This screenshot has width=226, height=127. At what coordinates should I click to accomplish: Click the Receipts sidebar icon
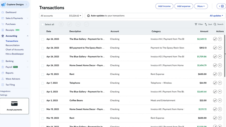pos(3,30)
